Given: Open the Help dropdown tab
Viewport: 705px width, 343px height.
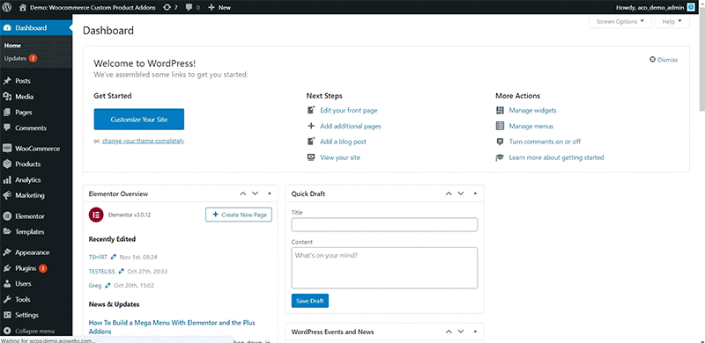Looking at the screenshot, I should click(672, 21).
